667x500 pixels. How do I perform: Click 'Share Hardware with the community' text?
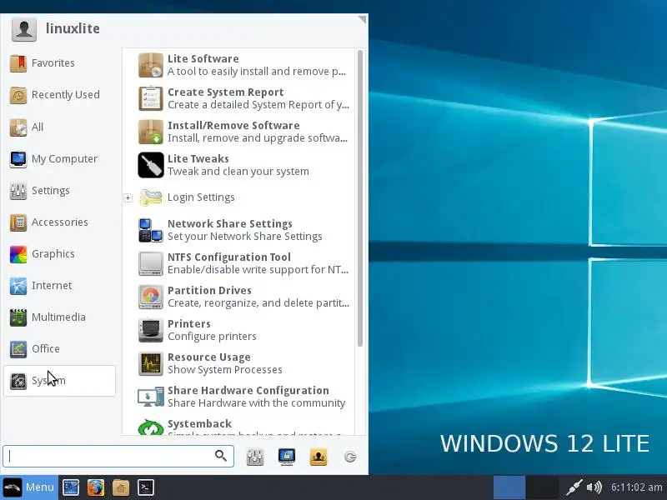(256, 403)
